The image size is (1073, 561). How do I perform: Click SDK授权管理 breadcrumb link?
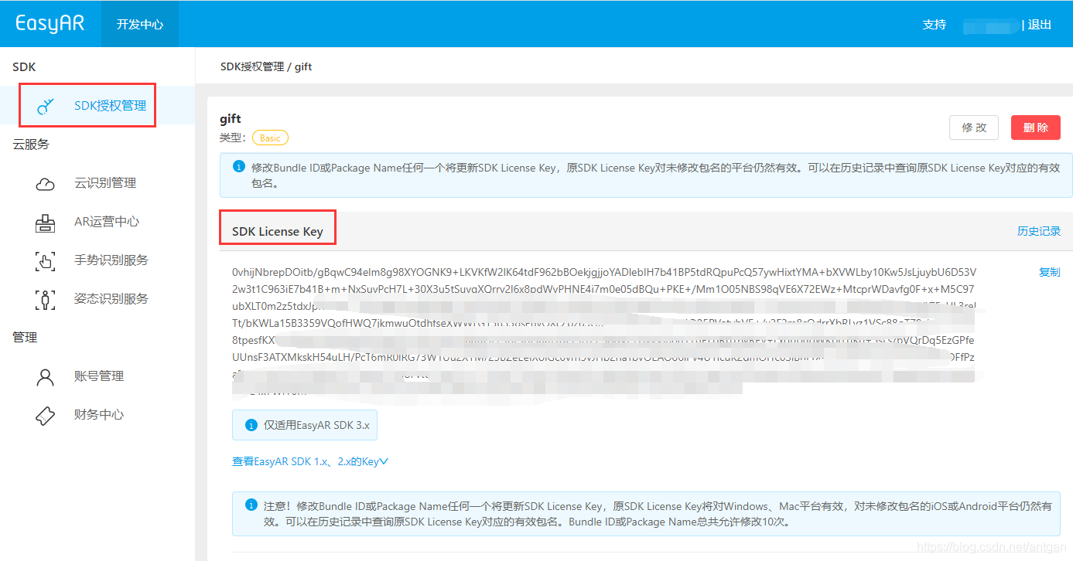(x=252, y=66)
